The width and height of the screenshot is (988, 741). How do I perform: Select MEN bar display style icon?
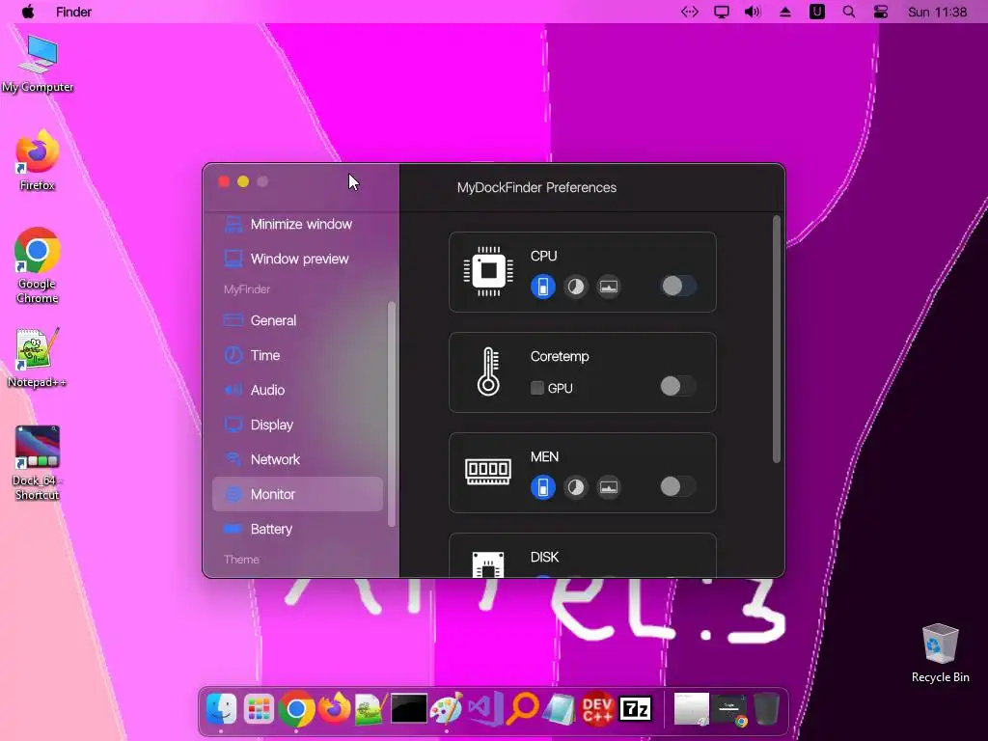click(542, 487)
